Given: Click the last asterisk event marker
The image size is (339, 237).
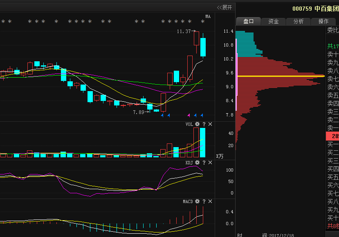Looking at the screenshot, I should point(202,21).
